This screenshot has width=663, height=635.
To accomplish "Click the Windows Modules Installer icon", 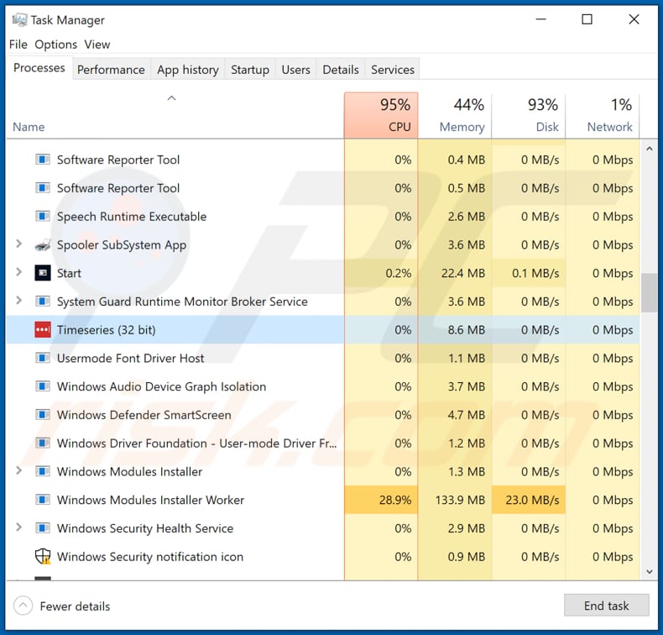I will click(43, 471).
